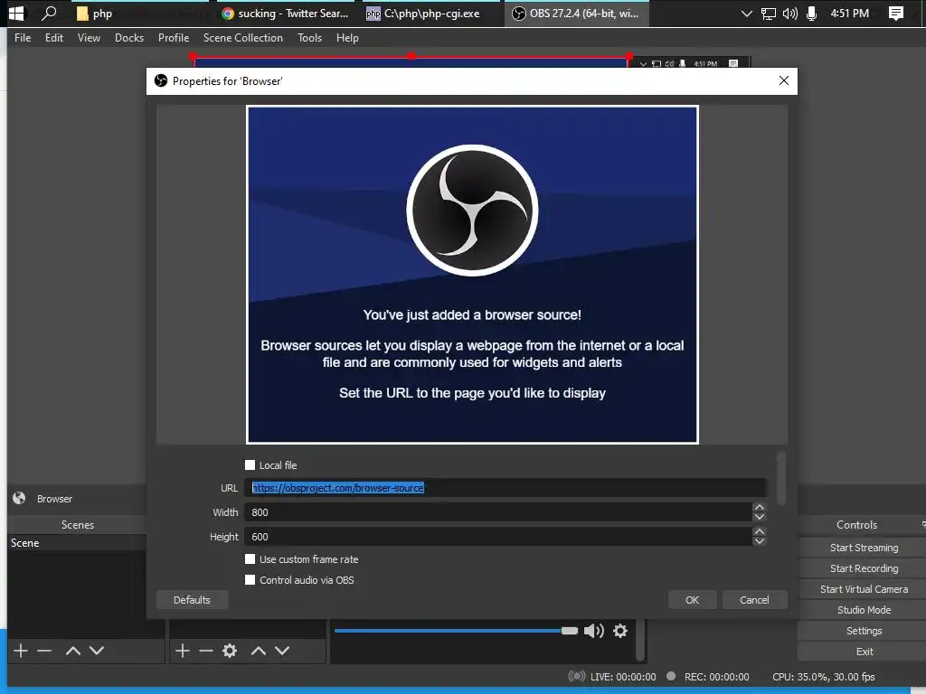Screen dimensions: 926x694
Task: Select Scene in Scenes list
Action: [x=77, y=543]
